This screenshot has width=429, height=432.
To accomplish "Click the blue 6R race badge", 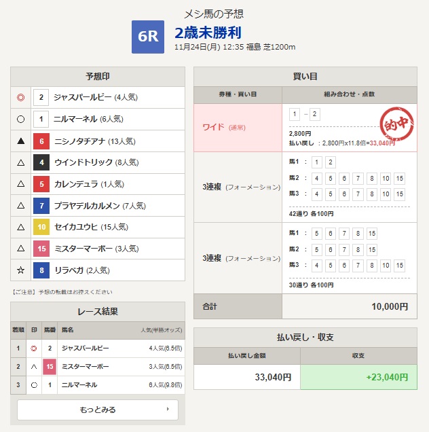I will pyautogui.click(x=148, y=37).
